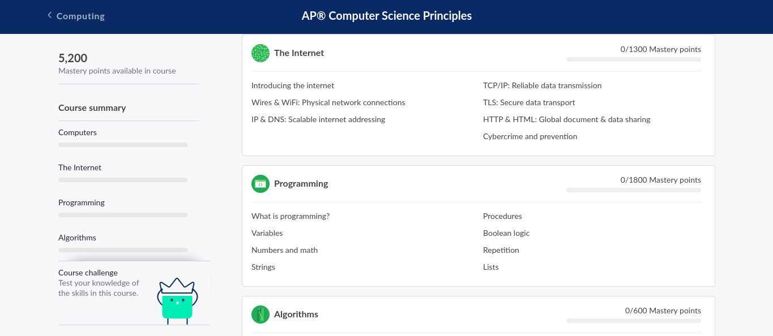
Task: Jump to Algorithms in Course summary
Action: [x=77, y=238]
